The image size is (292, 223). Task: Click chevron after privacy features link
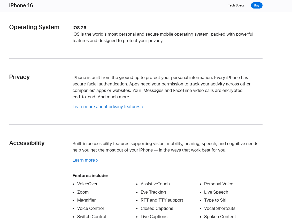[142, 107]
